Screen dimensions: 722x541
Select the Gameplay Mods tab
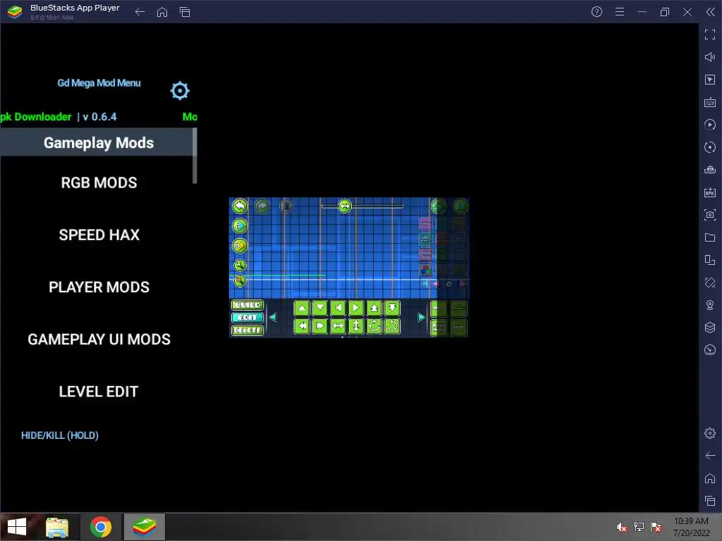[x=97, y=142]
